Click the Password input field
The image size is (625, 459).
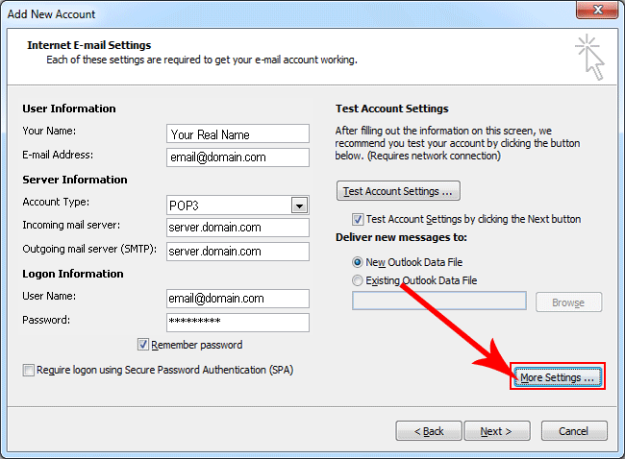pos(237,323)
